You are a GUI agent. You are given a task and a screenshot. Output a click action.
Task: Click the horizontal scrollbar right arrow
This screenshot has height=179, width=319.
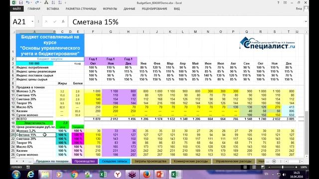[x=302, y=161]
